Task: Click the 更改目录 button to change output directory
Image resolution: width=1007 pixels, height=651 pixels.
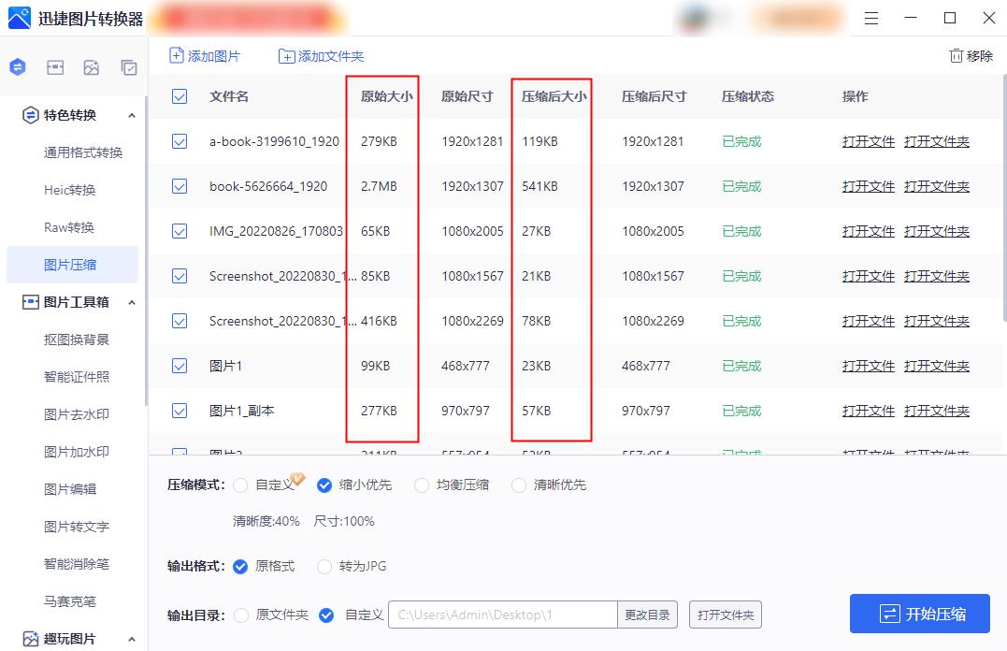Action: 649,615
